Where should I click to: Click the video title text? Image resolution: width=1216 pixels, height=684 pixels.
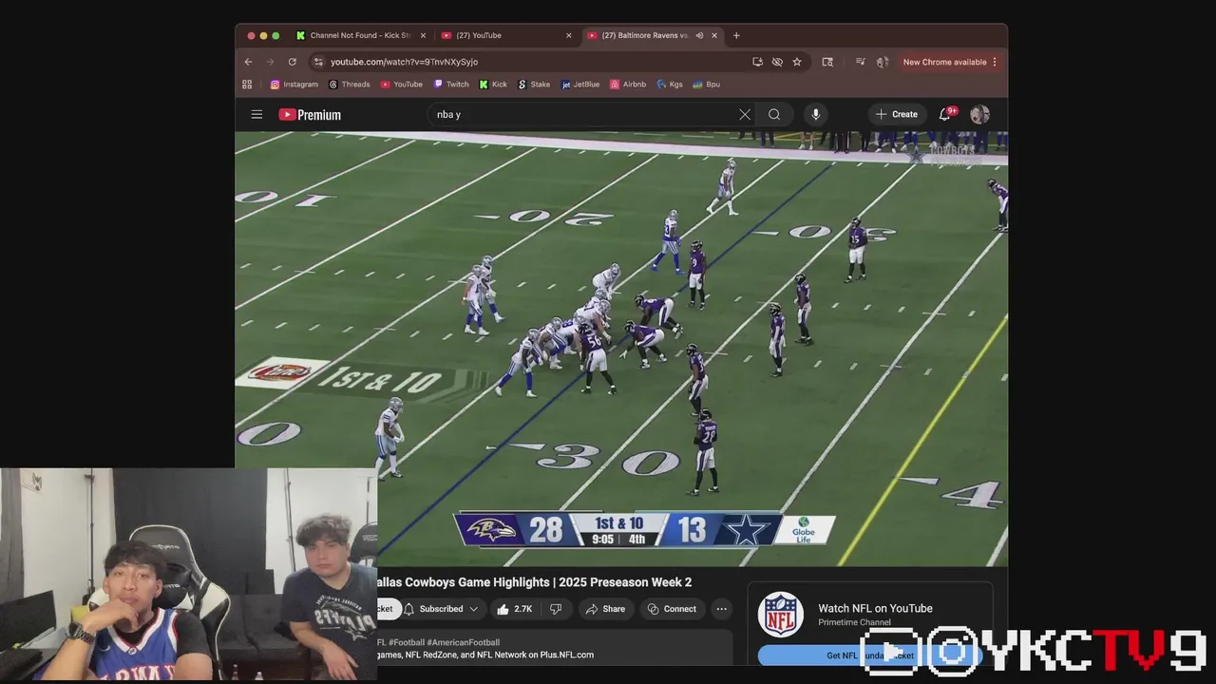[535, 581]
